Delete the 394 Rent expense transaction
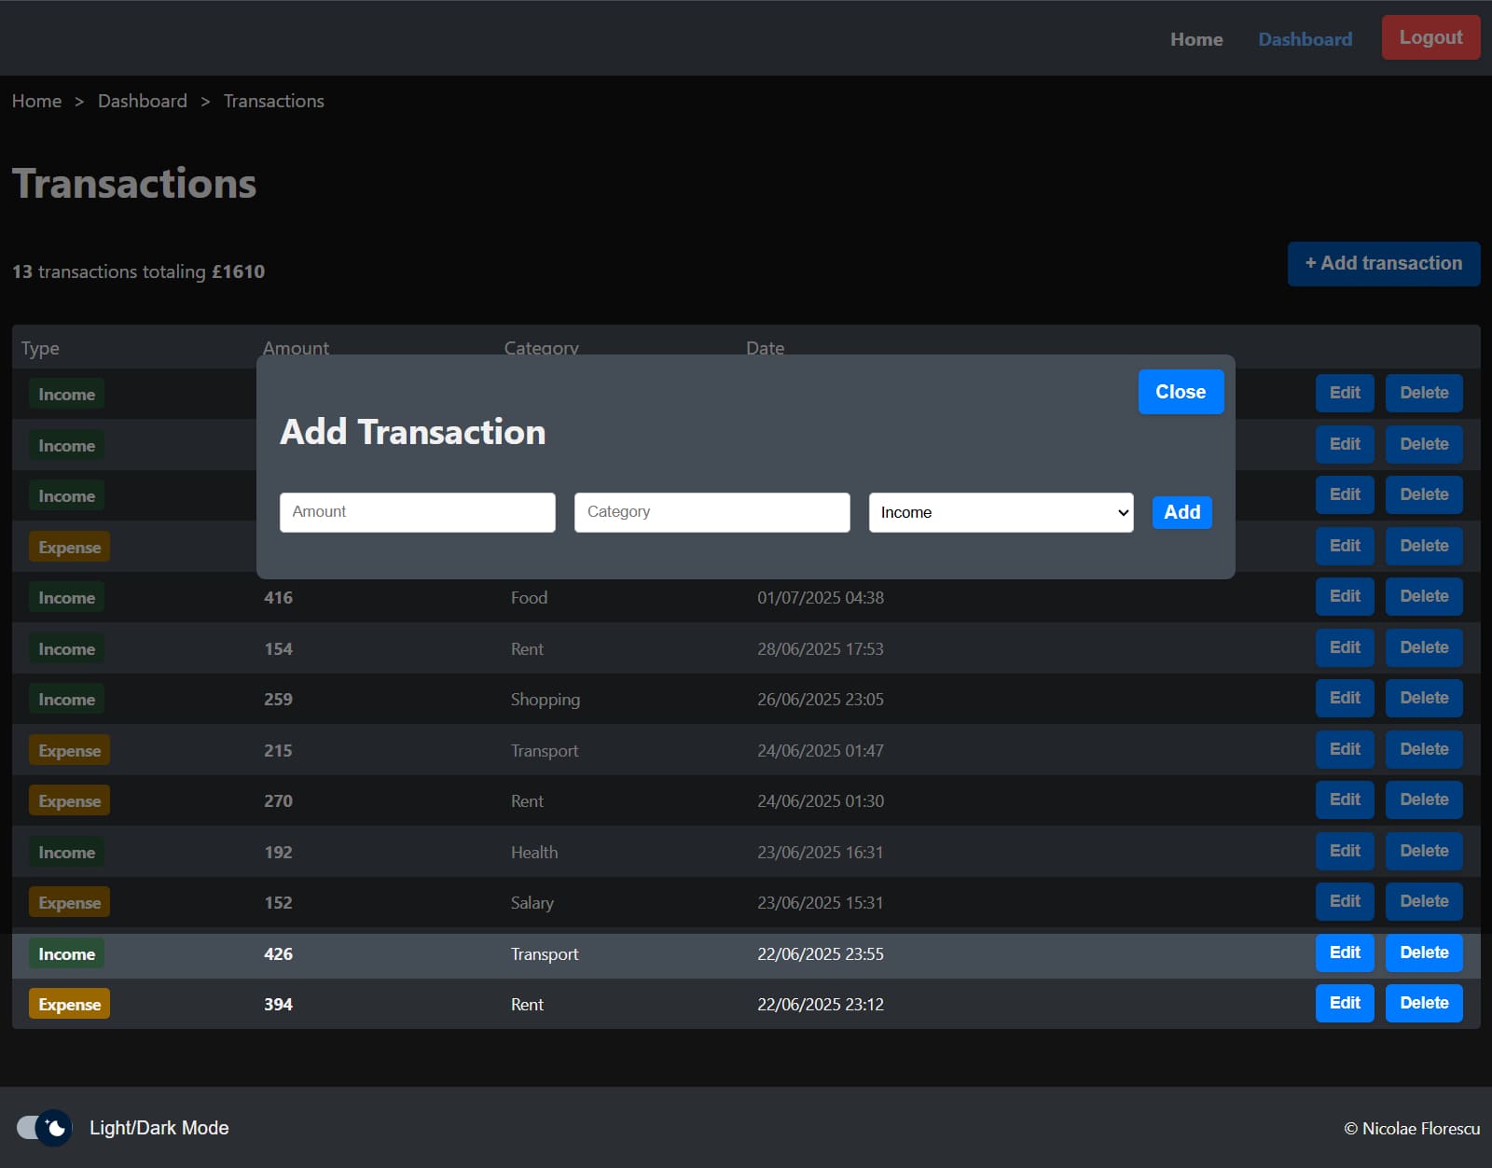This screenshot has height=1168, width=1492. (x=1423, y=1003)
